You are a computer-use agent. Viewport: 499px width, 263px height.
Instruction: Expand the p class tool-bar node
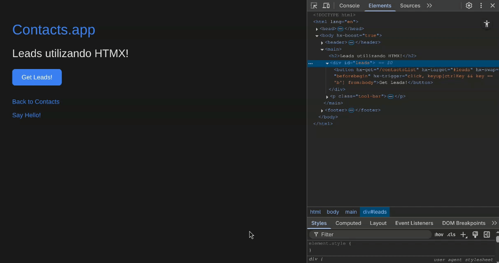pos(327,97)
